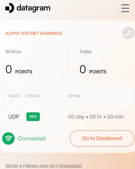135x169 pixels.
Task: Click the Datagram logo icon
Action: pos(10,8)
